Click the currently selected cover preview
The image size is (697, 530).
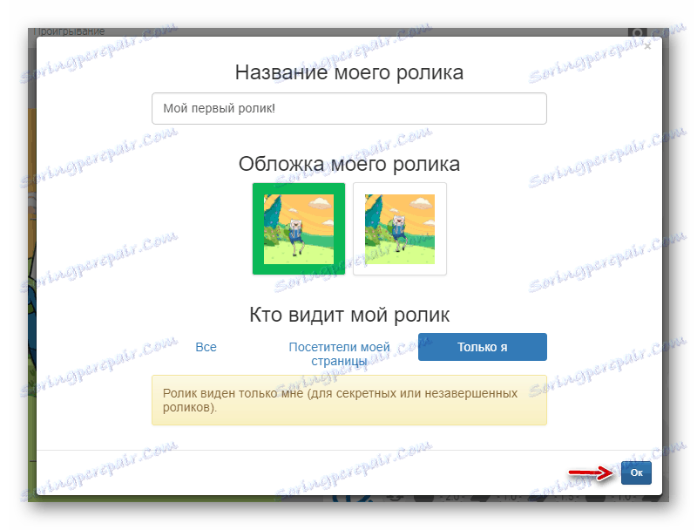click(298, 228)
